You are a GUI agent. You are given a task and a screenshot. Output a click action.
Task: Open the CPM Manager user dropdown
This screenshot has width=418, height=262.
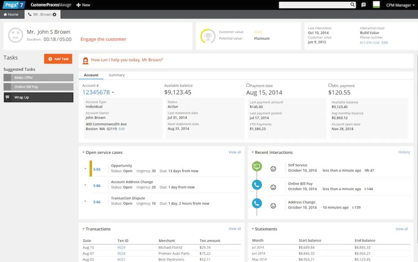(x=400, y=5)
